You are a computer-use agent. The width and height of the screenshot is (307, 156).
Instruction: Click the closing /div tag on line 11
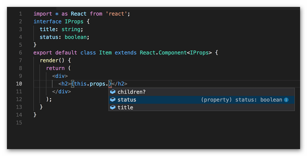point(61,92)
